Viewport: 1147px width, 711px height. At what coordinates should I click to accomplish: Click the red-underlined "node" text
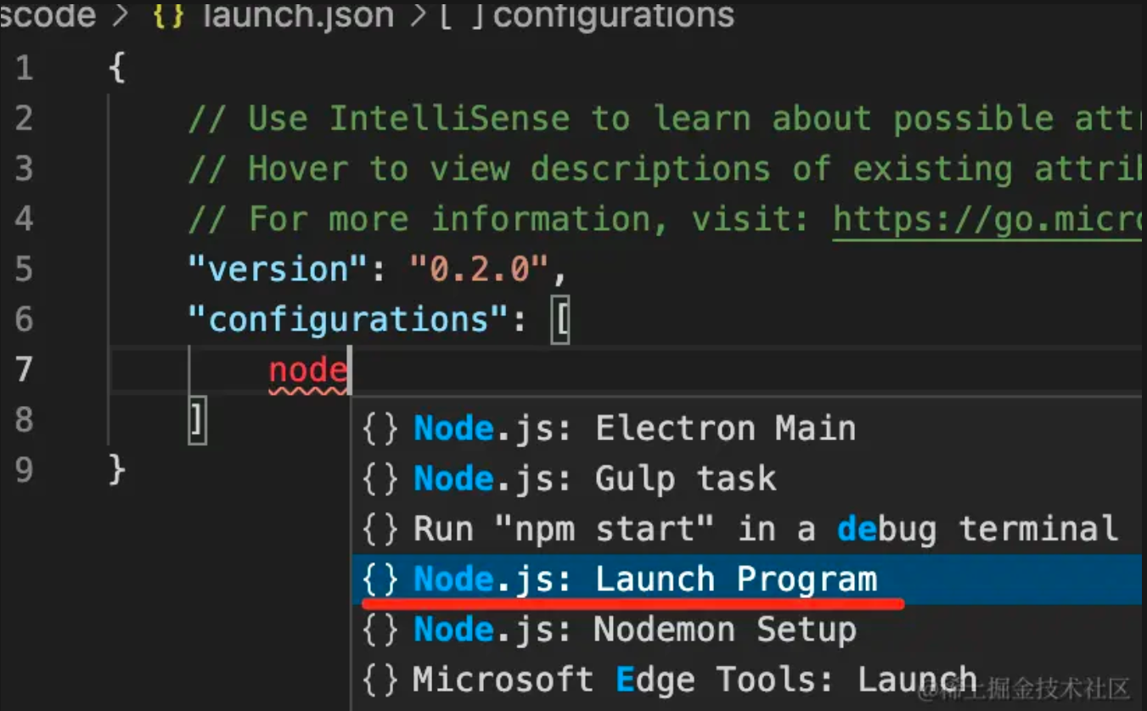(x=308, y=369)
